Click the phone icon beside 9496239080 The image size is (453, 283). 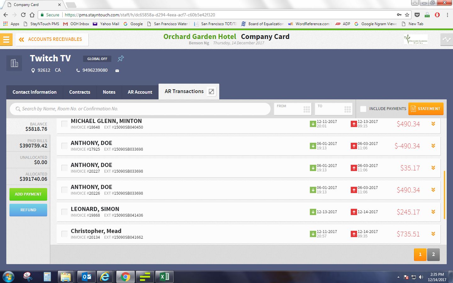click(78, 70)
